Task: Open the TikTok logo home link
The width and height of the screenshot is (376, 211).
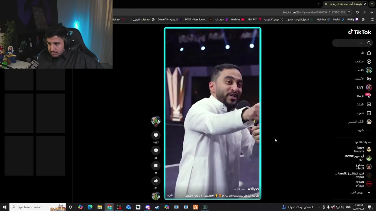Action: [x=360, y=32]
